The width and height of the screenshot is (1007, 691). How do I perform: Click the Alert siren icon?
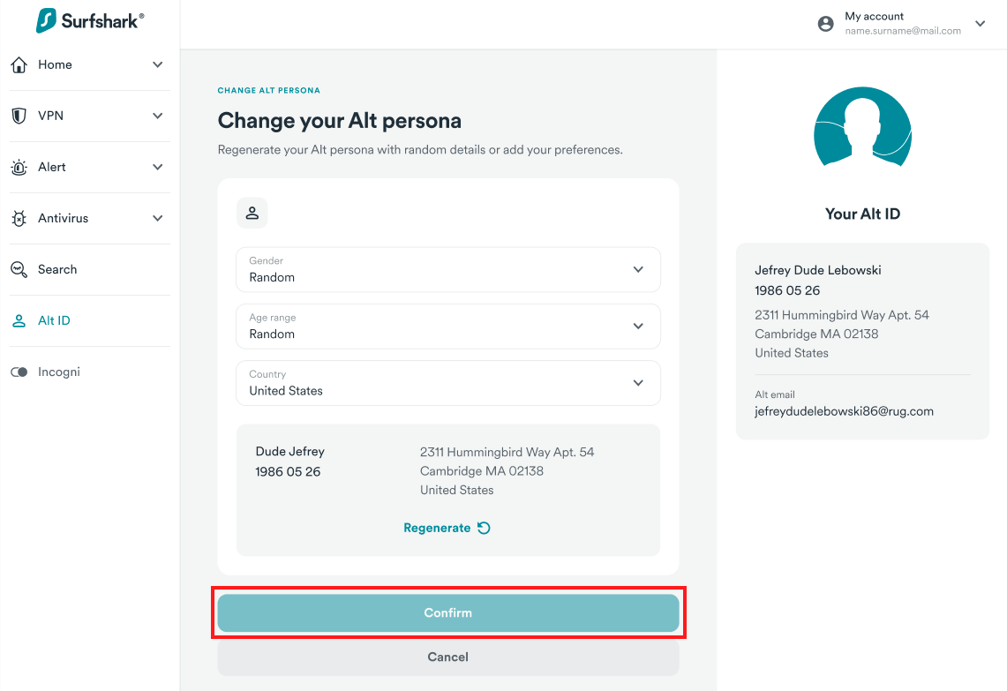click(19, 167)
